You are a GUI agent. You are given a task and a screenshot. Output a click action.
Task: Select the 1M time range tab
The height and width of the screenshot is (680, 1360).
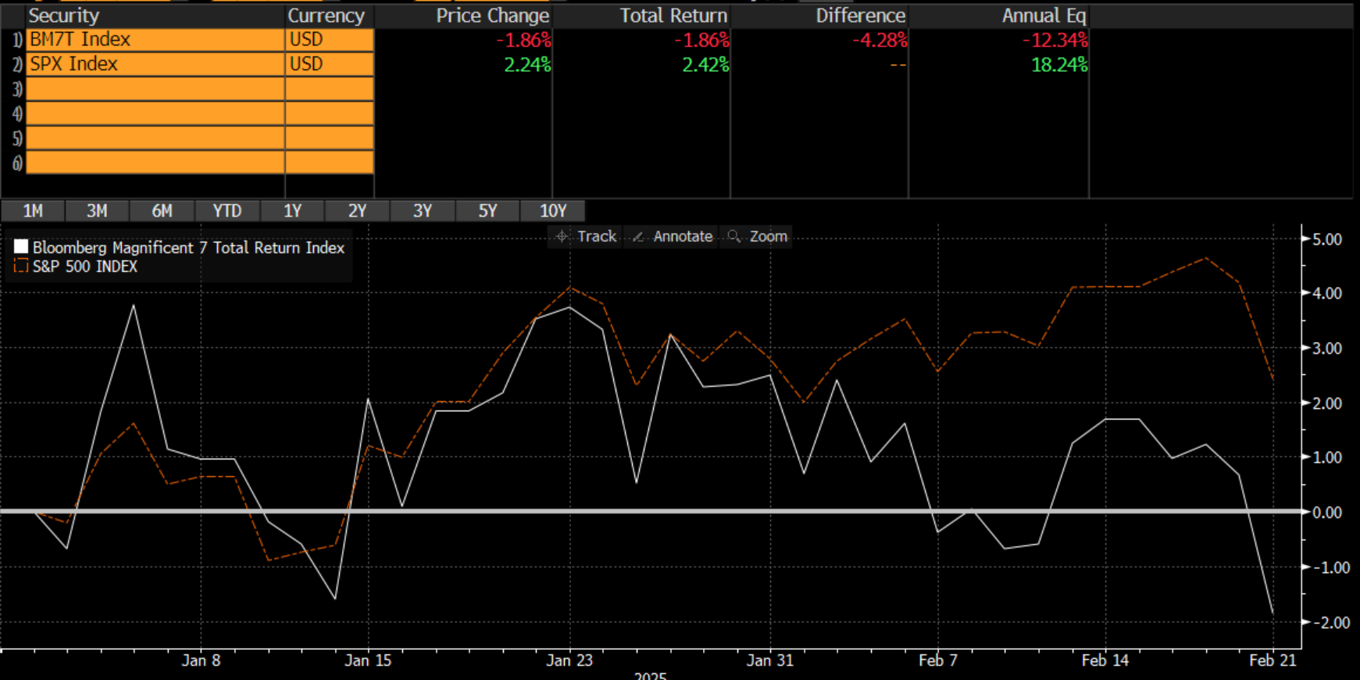coord(33,211)
